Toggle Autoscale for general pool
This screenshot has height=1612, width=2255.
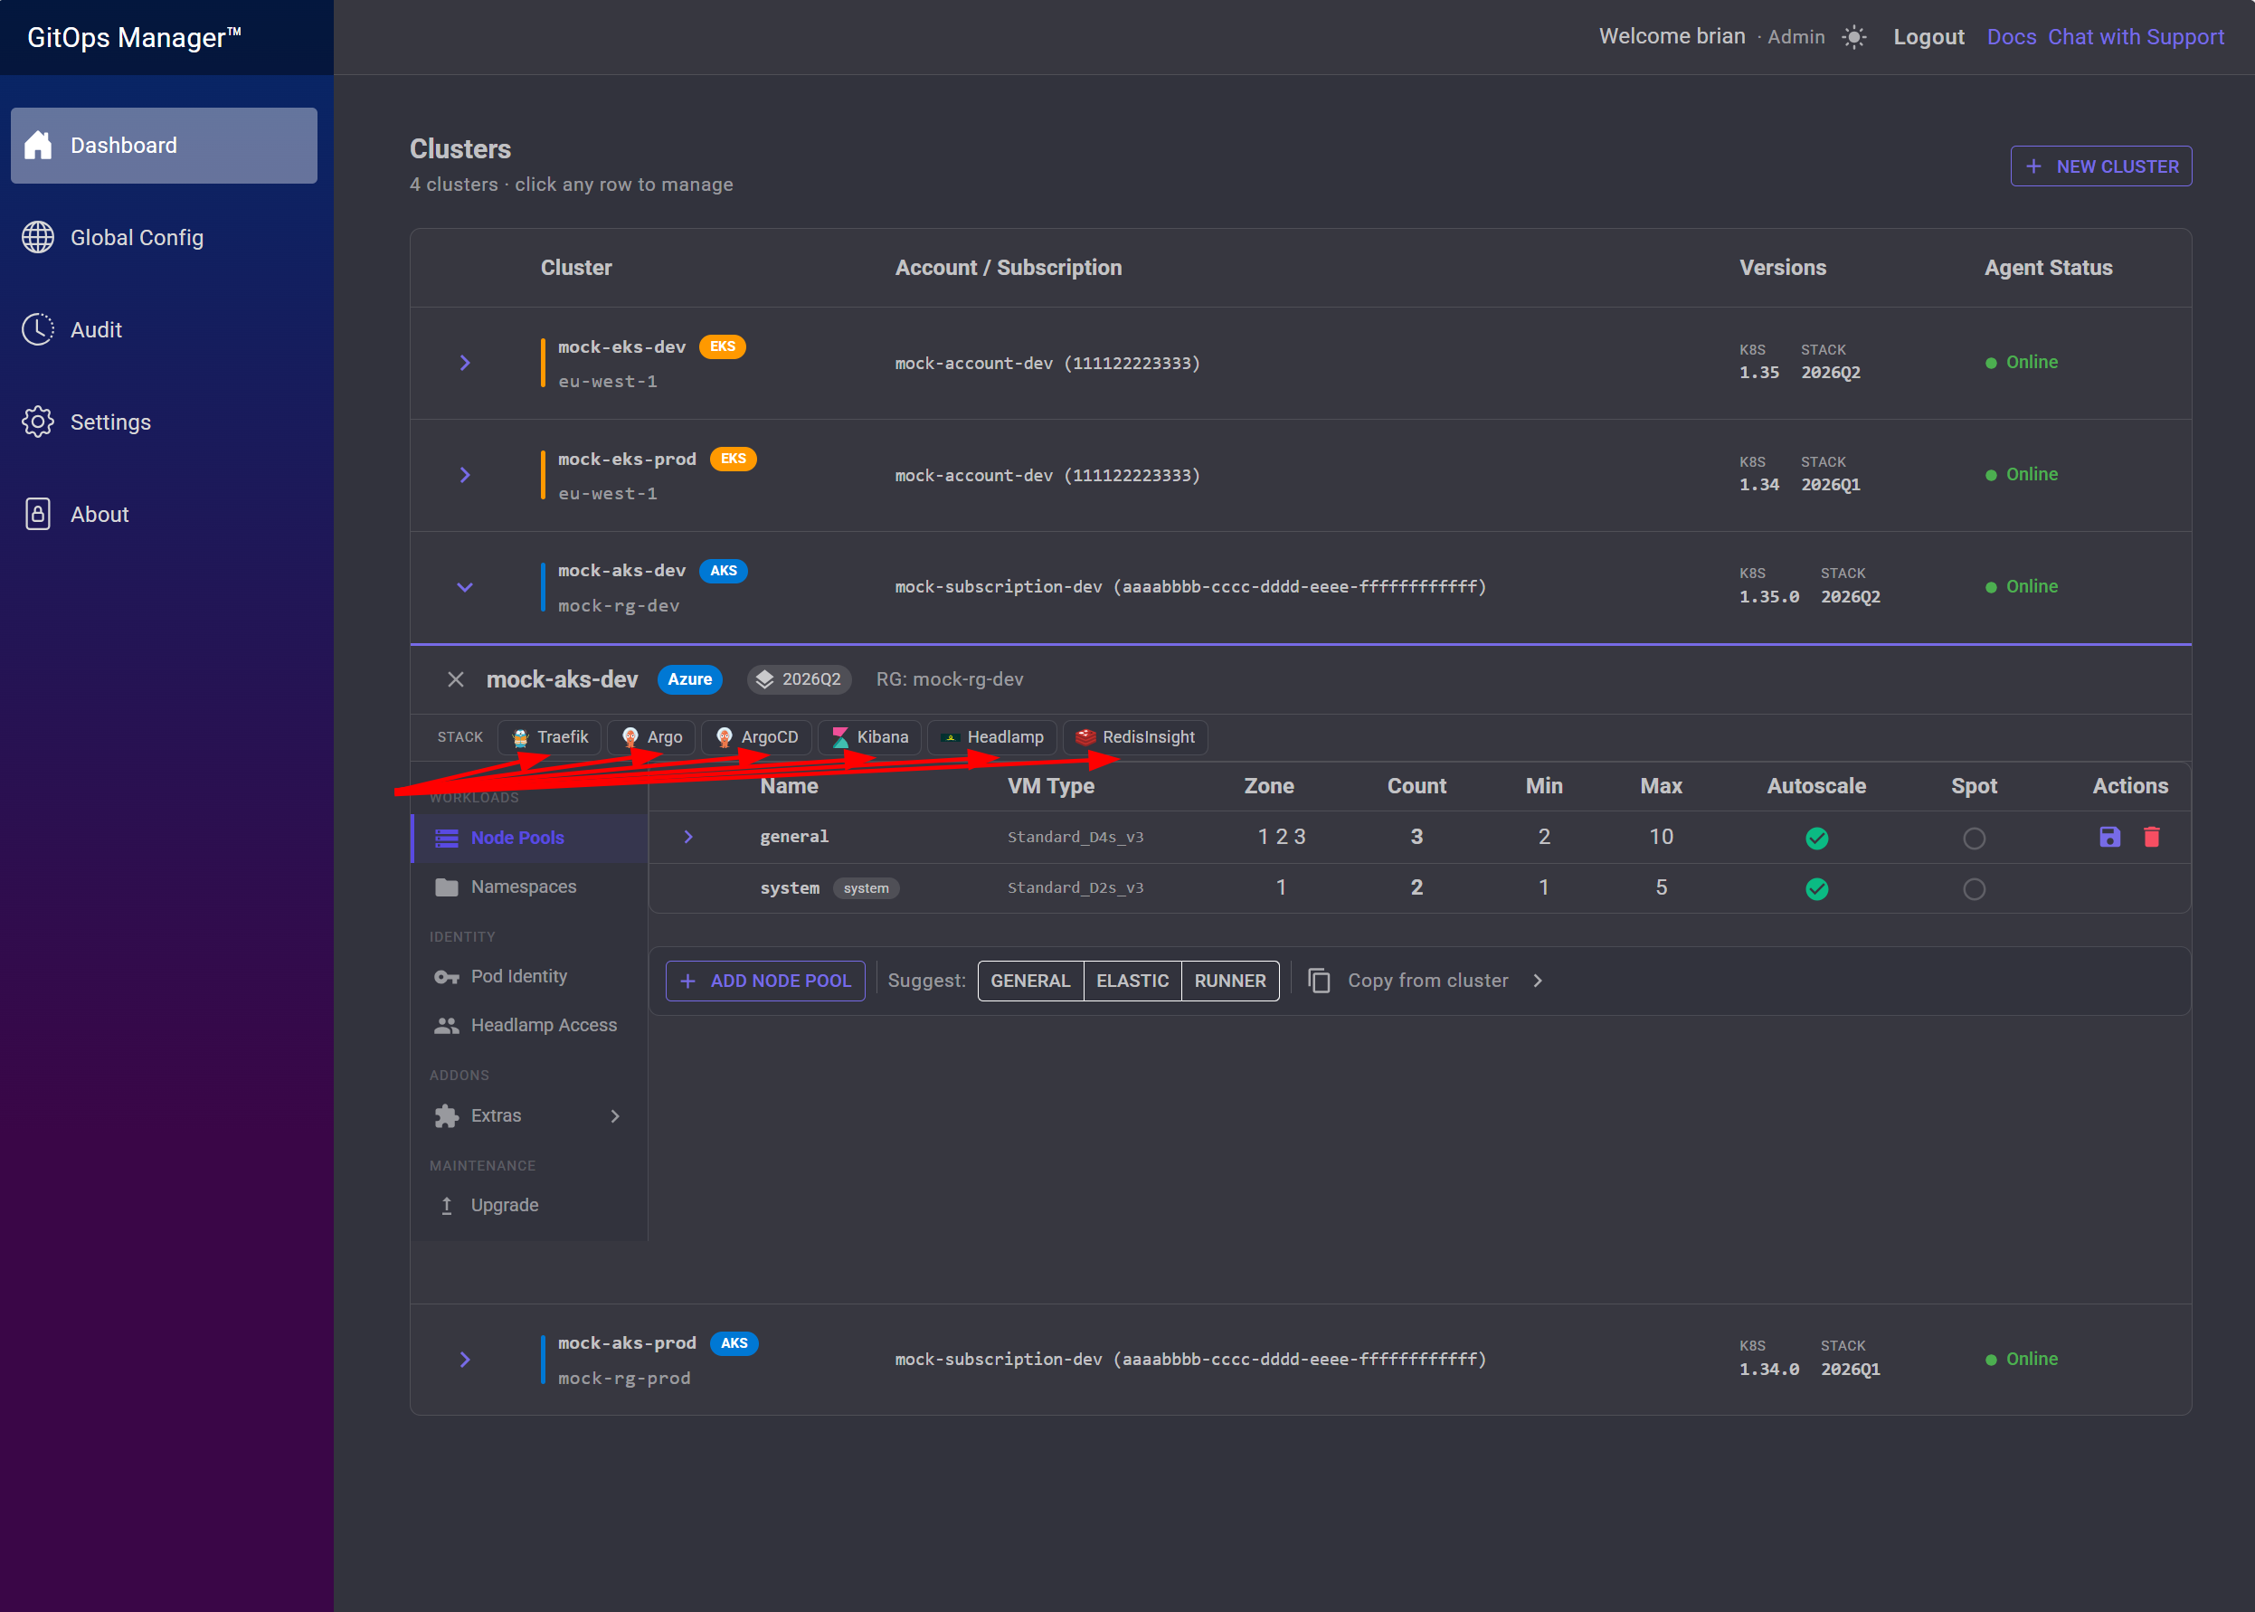coord(1816,839)
